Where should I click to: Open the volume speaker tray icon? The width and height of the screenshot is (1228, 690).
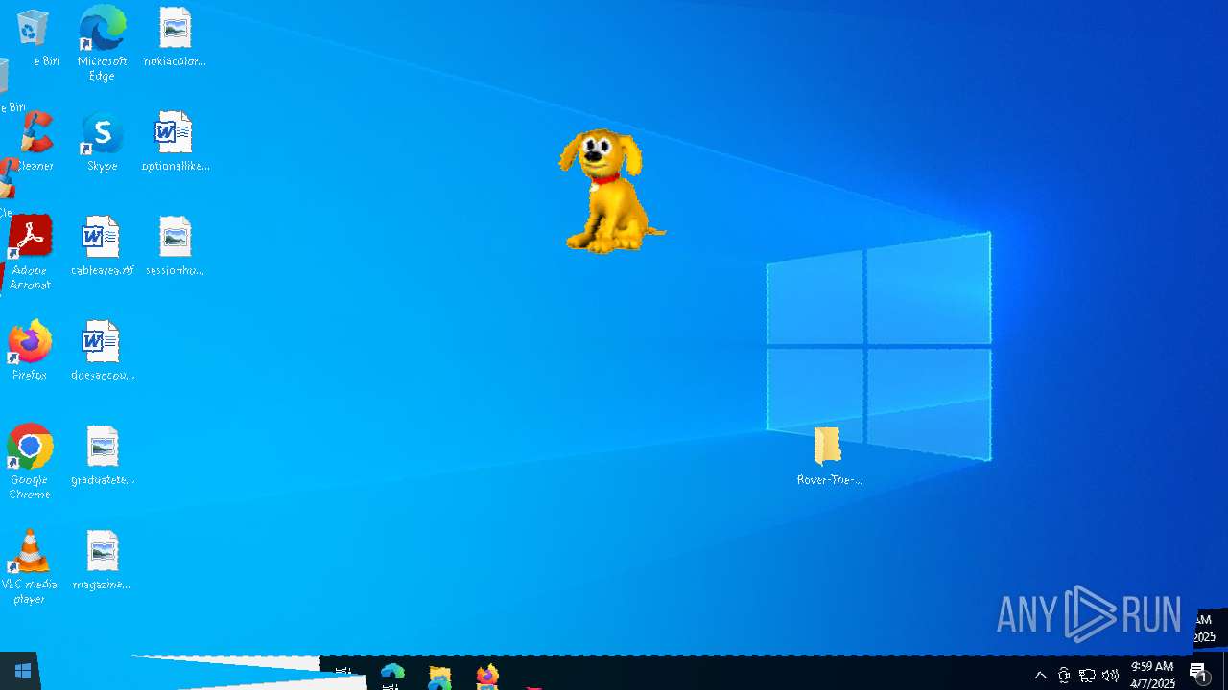point(1110,675)
